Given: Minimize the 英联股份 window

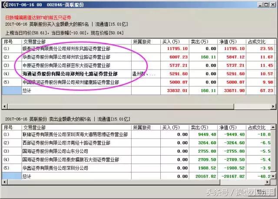Looking at the screenshot, I should pyautogui.click(x=260, y=5).
